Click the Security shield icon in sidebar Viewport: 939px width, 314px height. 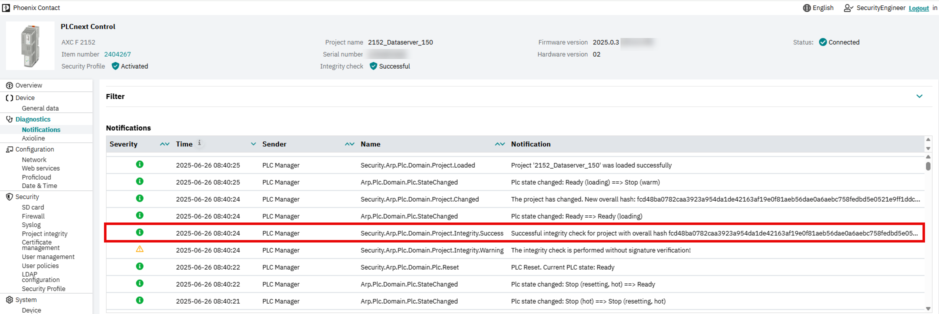[x=9, y=197]
